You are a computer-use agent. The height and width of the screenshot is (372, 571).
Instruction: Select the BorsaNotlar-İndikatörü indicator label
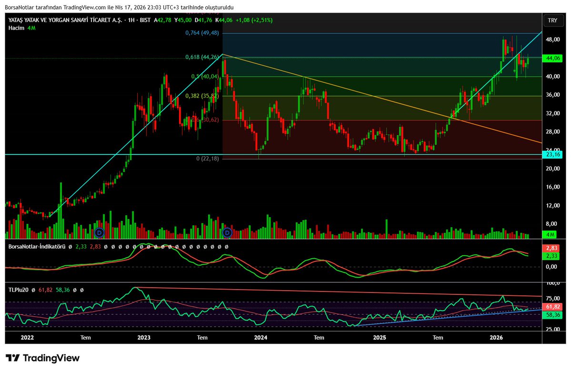[37, 247]
